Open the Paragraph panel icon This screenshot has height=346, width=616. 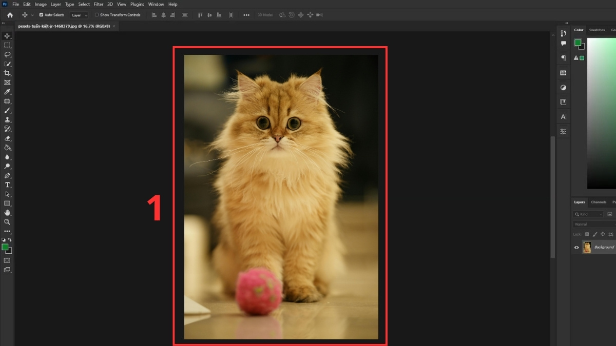pos(563,58)
